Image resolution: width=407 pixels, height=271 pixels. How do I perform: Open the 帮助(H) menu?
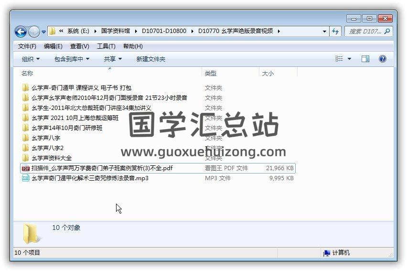tap(133, 46)
